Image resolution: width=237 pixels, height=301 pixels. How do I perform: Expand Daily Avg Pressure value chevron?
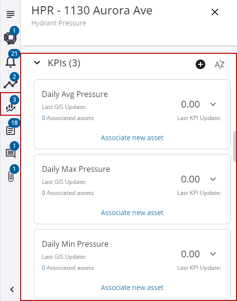[x=213, y=104]
